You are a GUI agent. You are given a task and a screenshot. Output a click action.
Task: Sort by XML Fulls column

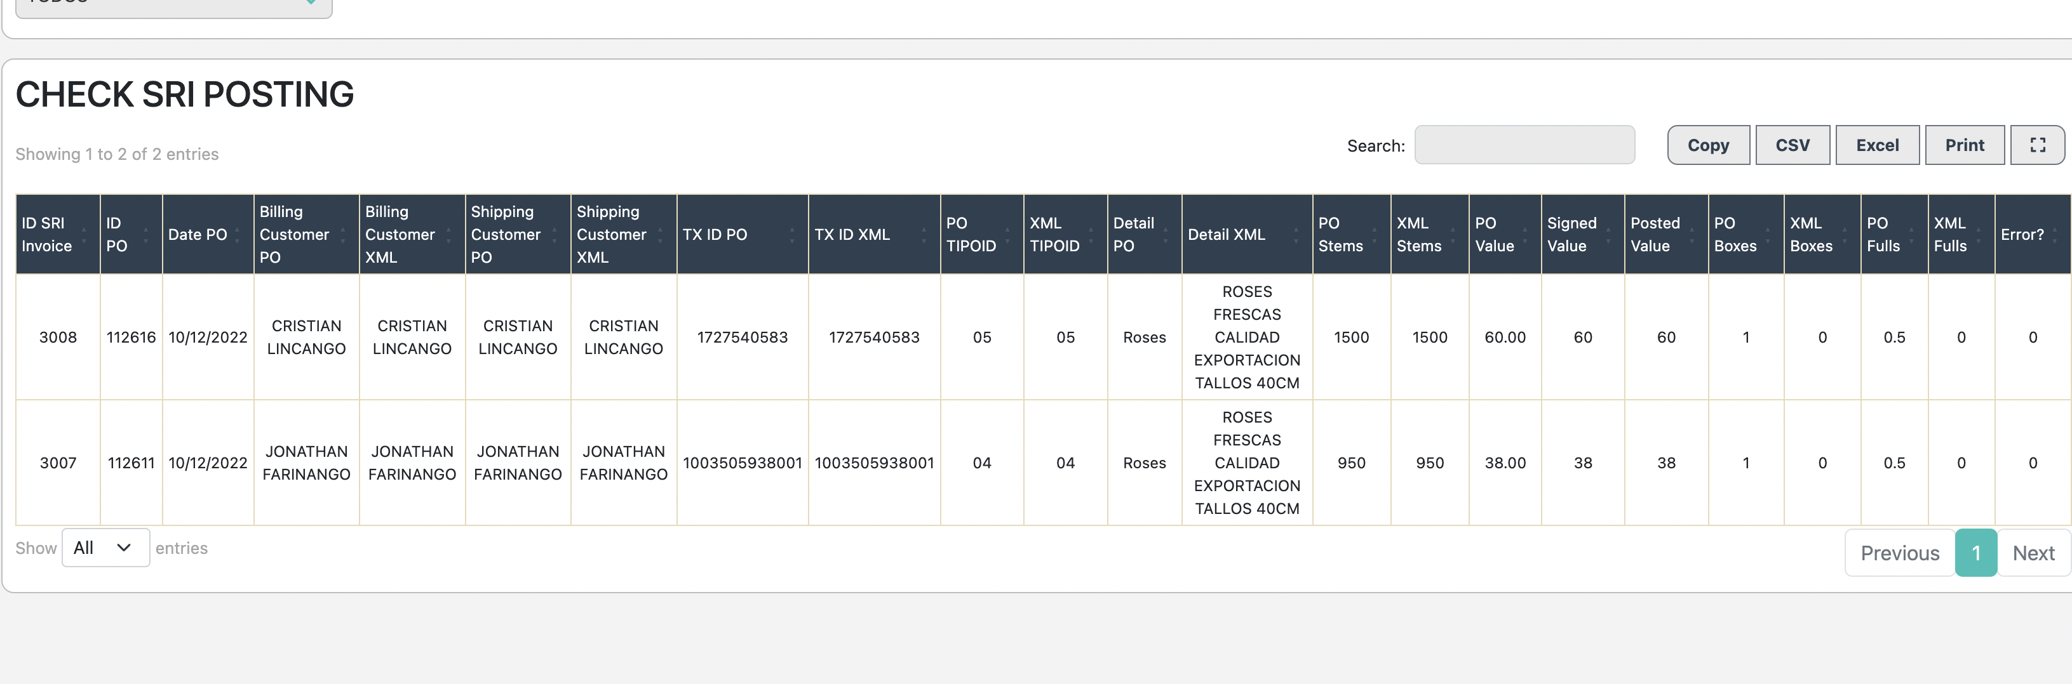(1961, 234)
